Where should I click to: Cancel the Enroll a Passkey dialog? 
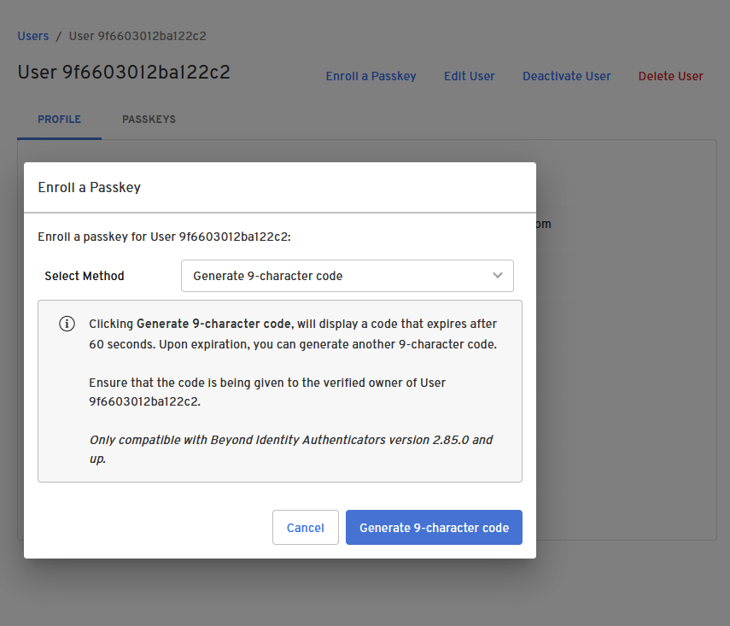305,528
